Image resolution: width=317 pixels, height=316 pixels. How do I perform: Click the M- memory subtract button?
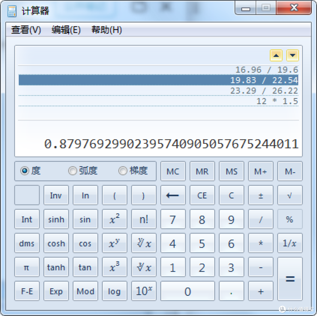[290, 171]
